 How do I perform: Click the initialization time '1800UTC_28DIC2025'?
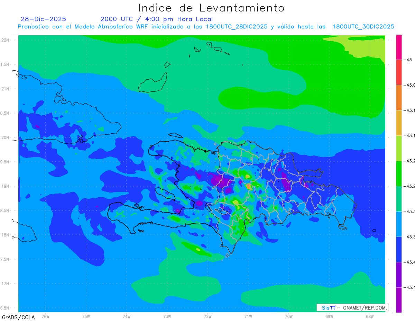point(237,27)
